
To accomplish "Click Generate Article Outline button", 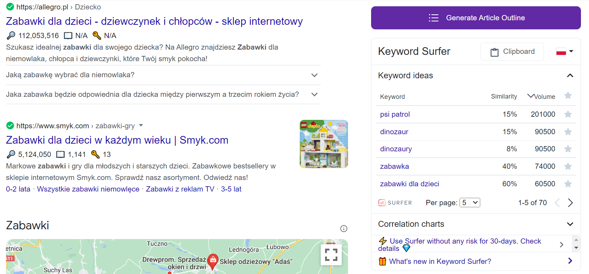I will click(x=476, y=18).
